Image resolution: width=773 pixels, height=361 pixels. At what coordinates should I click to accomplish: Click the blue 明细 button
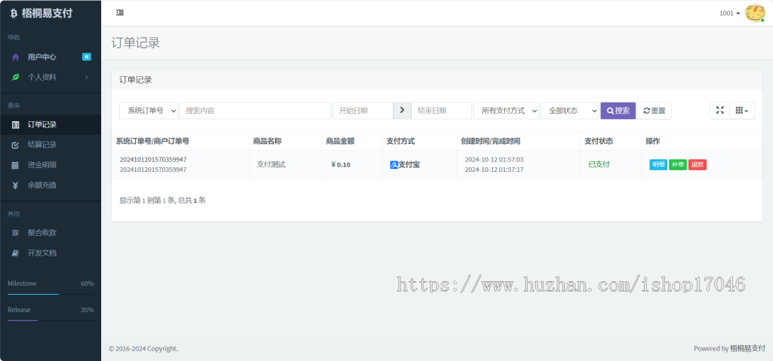point(658,165)
